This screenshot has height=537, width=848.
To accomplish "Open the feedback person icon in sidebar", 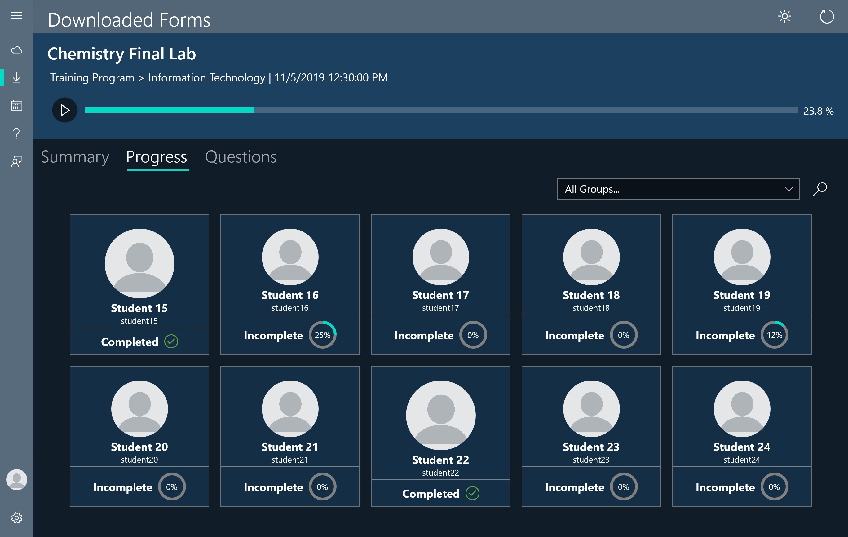I will click(x=16, y=161).
